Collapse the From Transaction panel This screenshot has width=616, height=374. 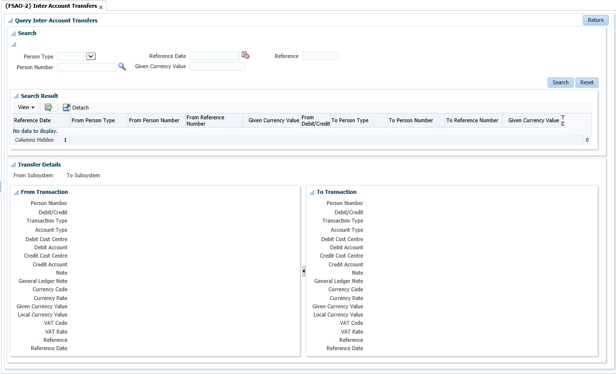pyautogui.click(x=16, y=192)
